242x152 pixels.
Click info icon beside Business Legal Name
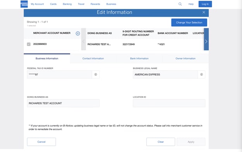pyautogui.click(x=202, y=74)
